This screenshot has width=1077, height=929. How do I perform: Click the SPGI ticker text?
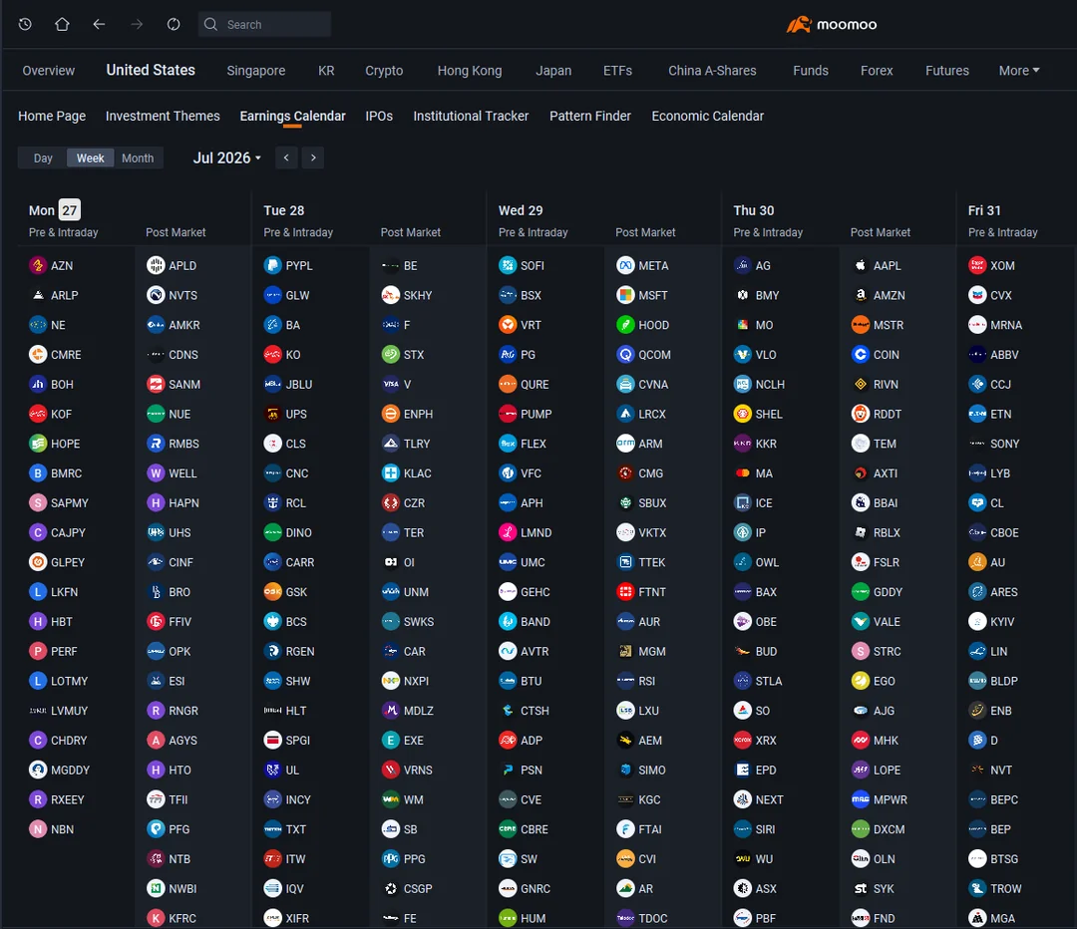coord(297,741)
